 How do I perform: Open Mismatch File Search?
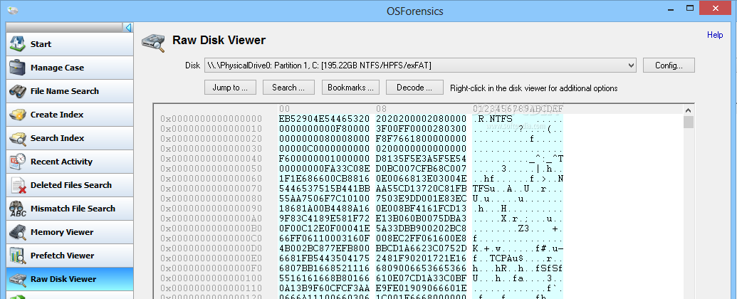tap(70, 209)
